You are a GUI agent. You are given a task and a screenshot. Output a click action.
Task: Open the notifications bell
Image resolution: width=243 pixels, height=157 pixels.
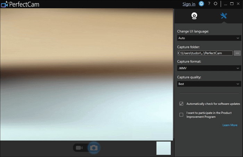click(201, 4)
